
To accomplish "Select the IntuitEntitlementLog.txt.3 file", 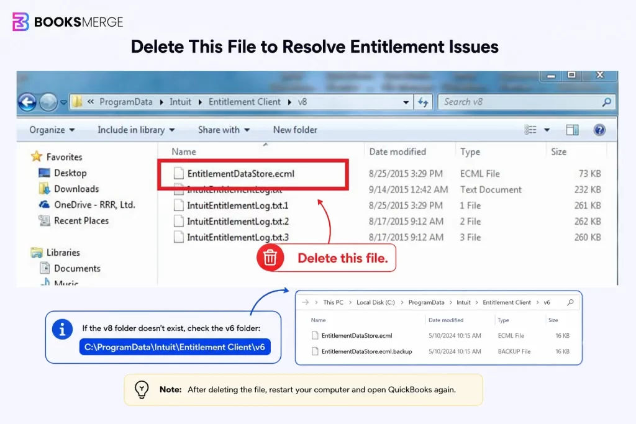I will [238, 237].
